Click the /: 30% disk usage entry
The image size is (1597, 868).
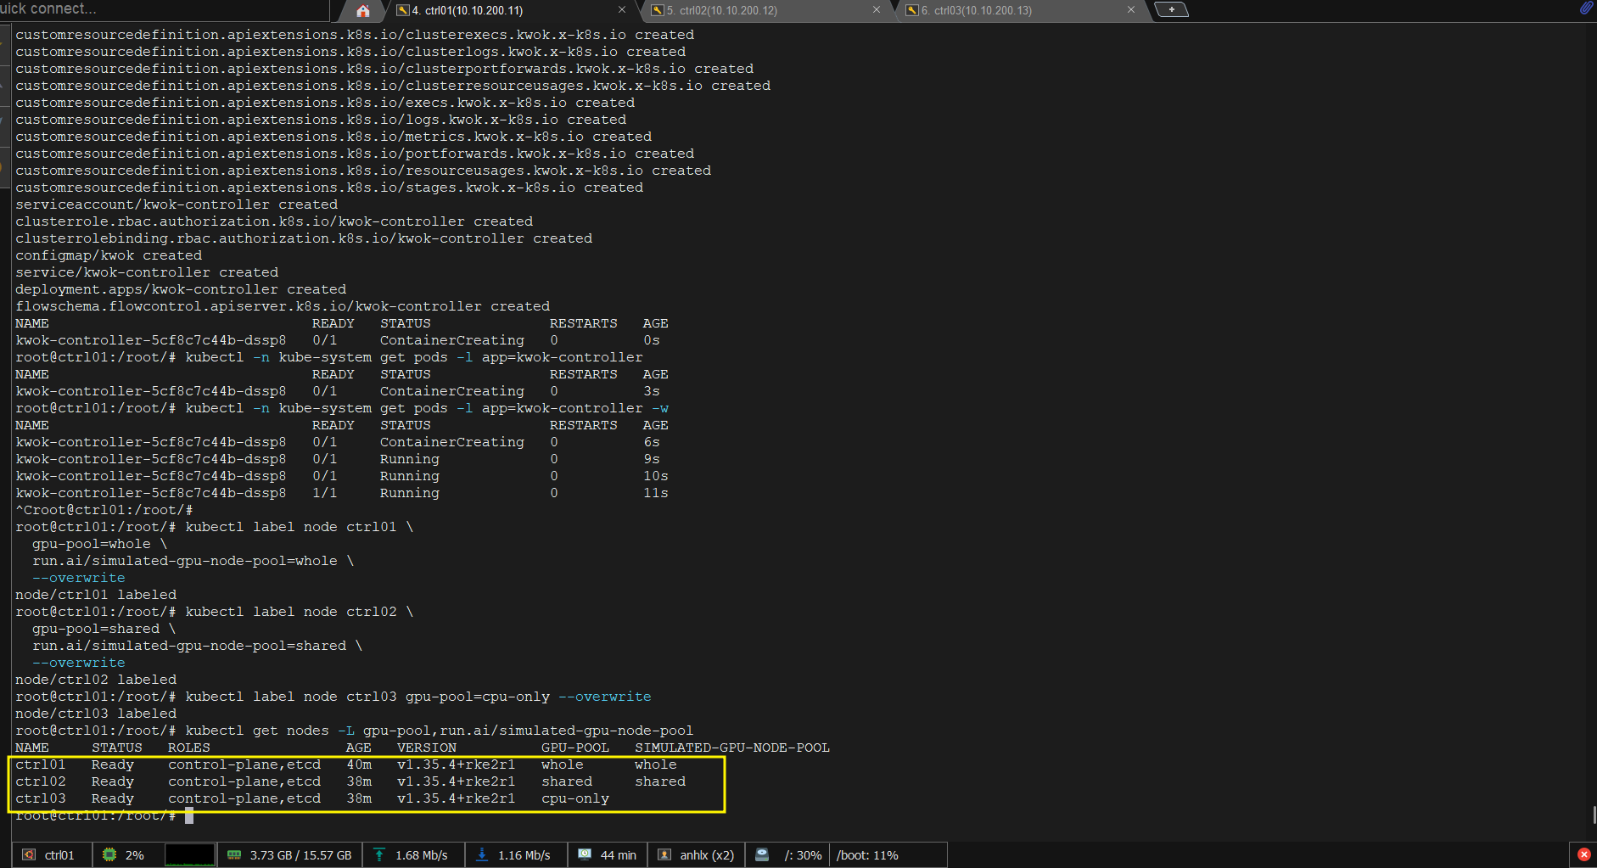pos(803,855)
